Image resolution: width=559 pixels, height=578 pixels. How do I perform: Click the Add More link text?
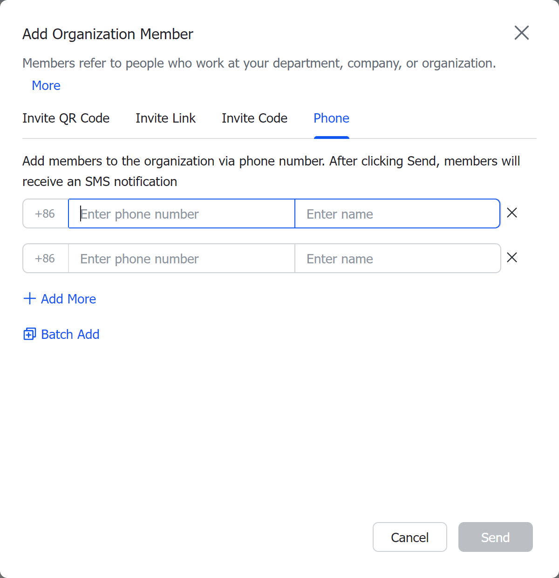(x=68, y=299)
